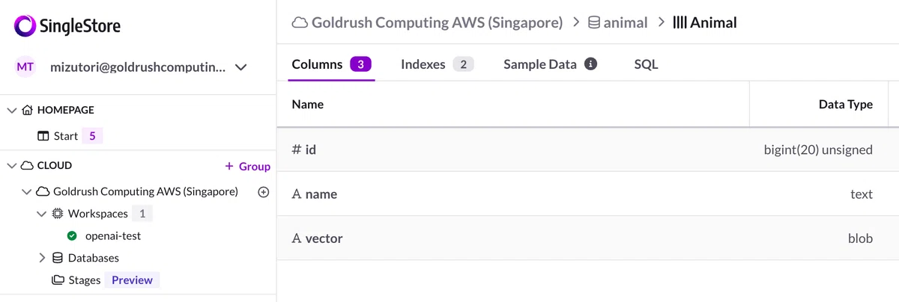Switch to the Indexes tab
This screenshot has height=302, width=899.
(x=437, y=64)
